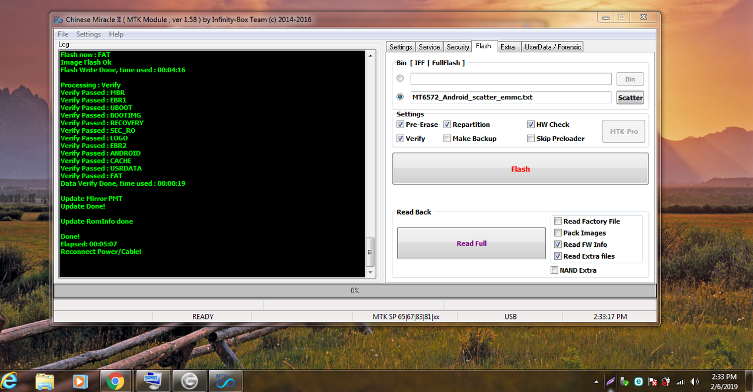This screenshot has height=392, width=753.
Task: Click the 'Update RomInfo done' log line
Action: click(96, 222)
